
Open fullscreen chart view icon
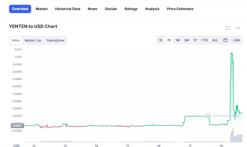click(228, 28)
